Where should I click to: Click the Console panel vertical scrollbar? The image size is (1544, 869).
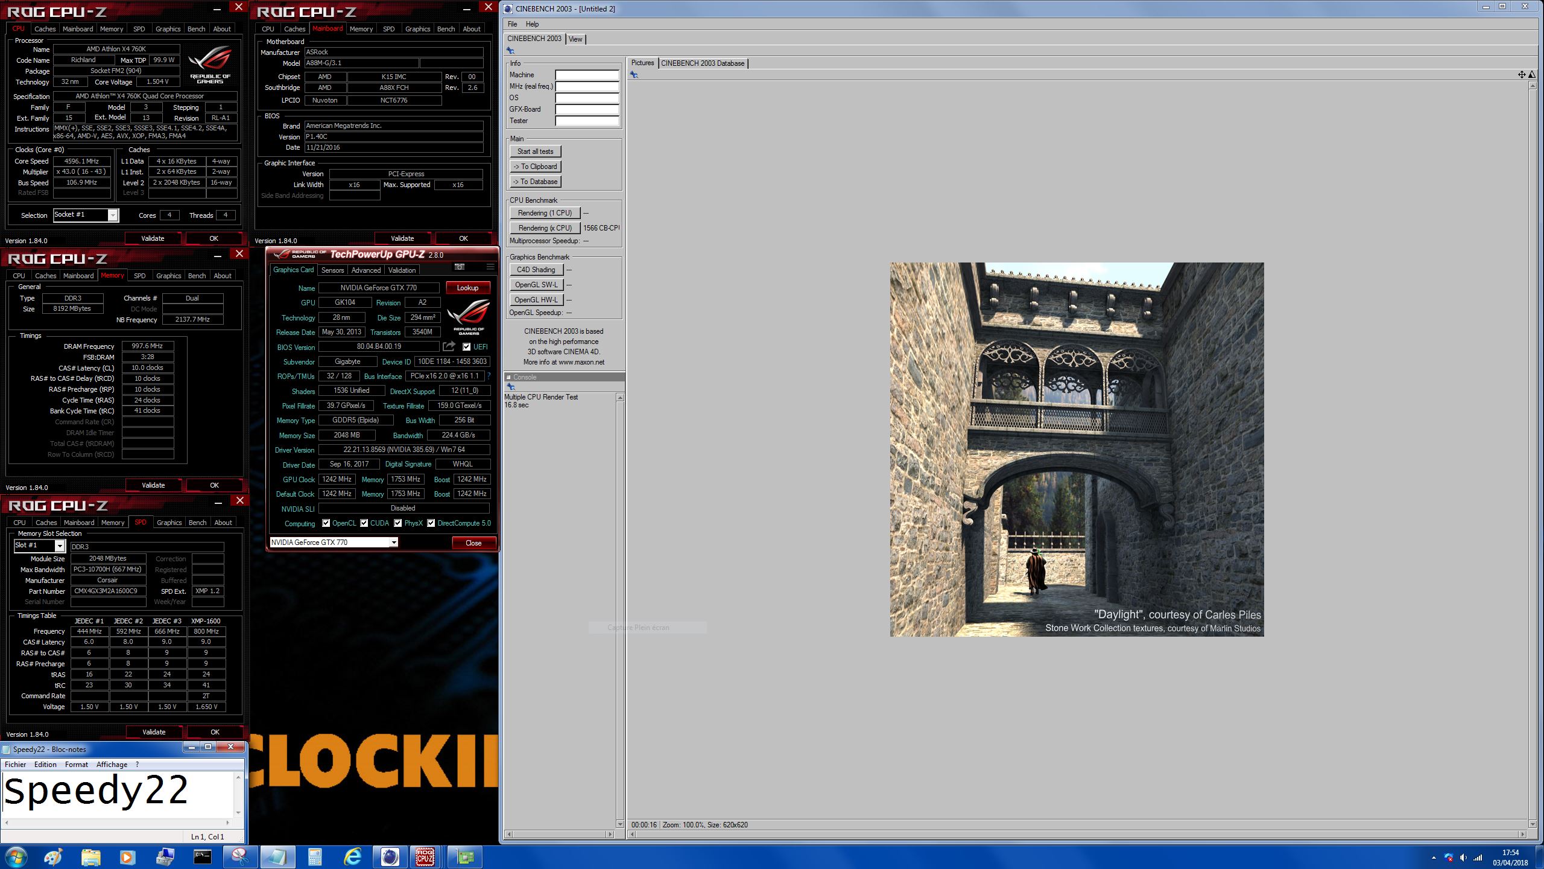click(620, 610)
